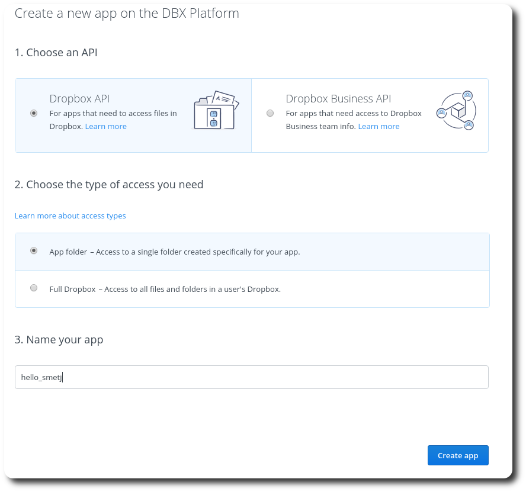Choose the Full Dropbox access radio button
The height and width of the screenshot is (492, 526).
34,288
